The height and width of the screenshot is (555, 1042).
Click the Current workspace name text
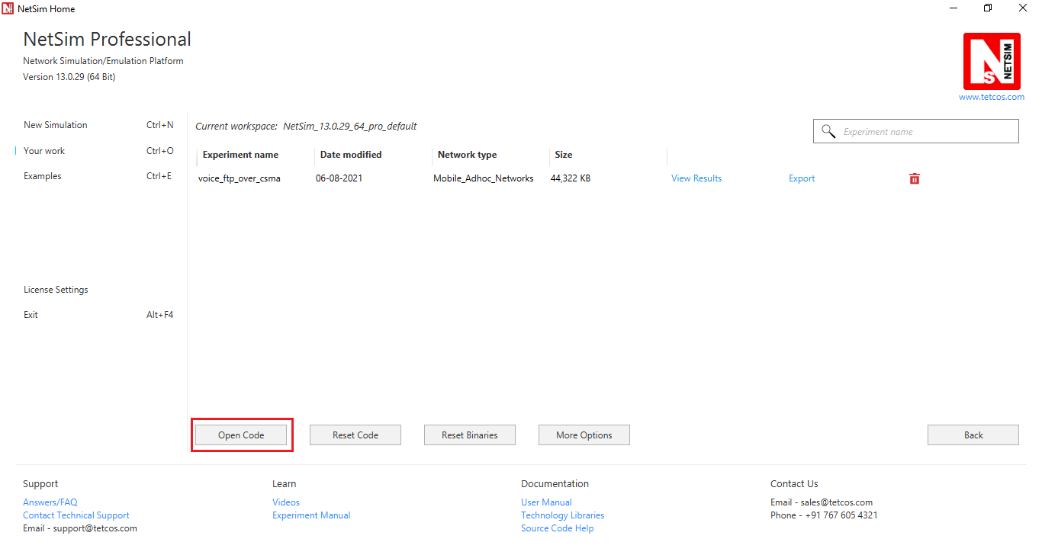[350, 127]
